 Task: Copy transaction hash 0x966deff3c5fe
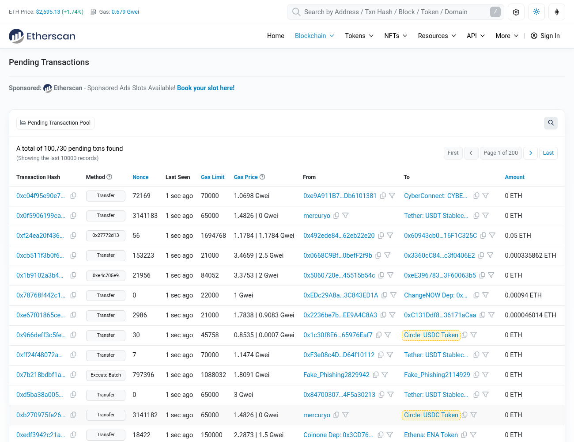[73, 335]
